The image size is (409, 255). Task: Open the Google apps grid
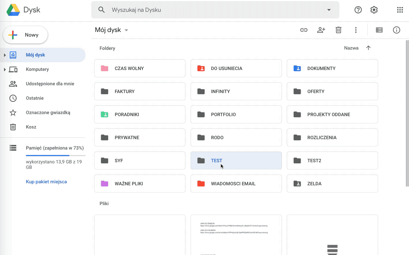click(400, 10)
